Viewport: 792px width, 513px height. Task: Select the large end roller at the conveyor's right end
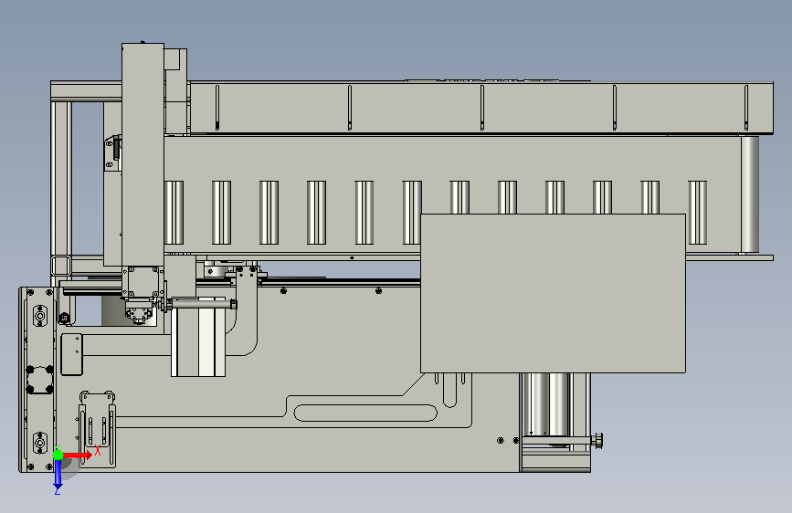pos(750,194)
